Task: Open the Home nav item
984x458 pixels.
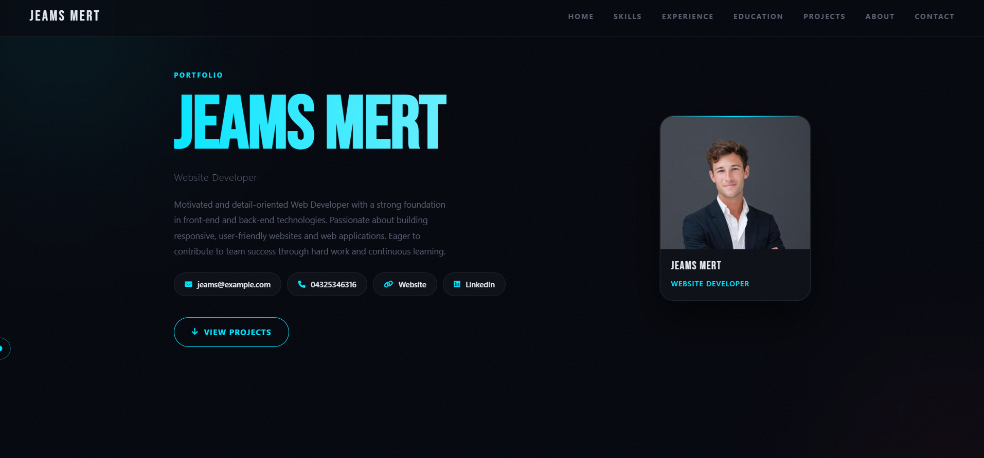Action: click(581, 16)
